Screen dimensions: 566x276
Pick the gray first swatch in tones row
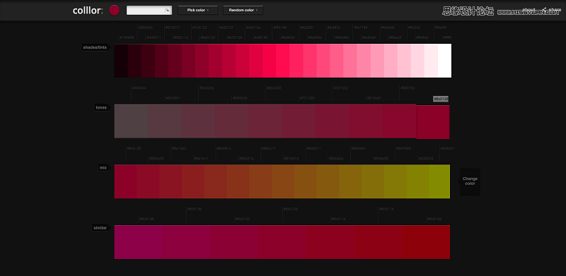131,121
